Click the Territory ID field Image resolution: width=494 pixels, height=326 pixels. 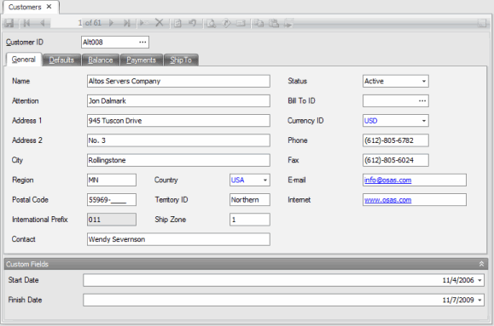coord(250,200)
